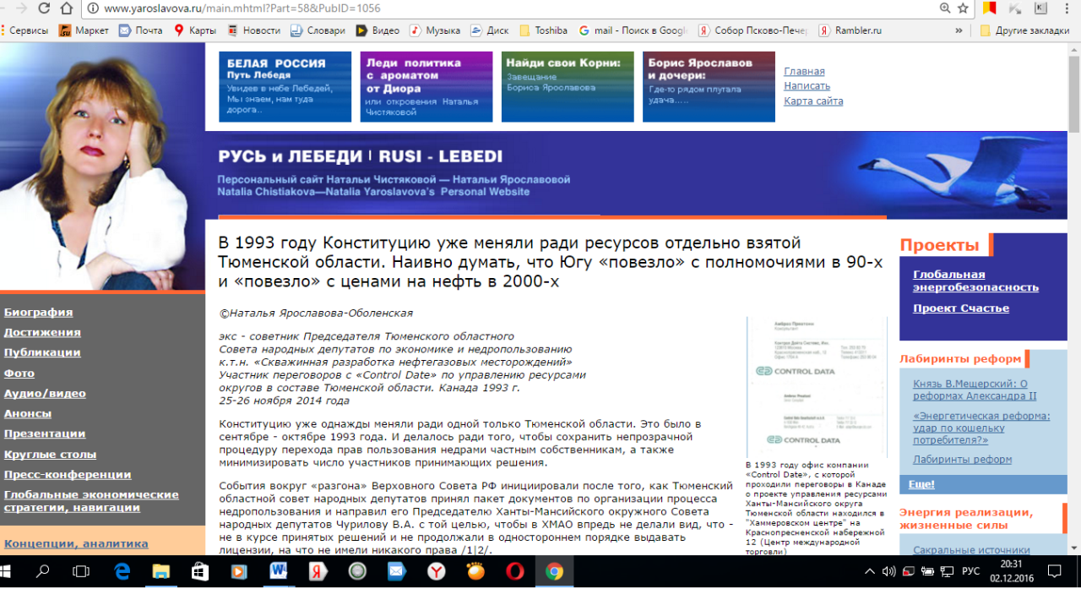1081x589 pixels.
Task: Launch Microsoft Edge from the taskbar
Action: (121, 572)
